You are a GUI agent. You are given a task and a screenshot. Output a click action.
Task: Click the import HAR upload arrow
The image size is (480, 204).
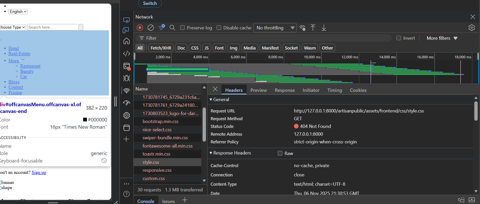tap(313, 28)
